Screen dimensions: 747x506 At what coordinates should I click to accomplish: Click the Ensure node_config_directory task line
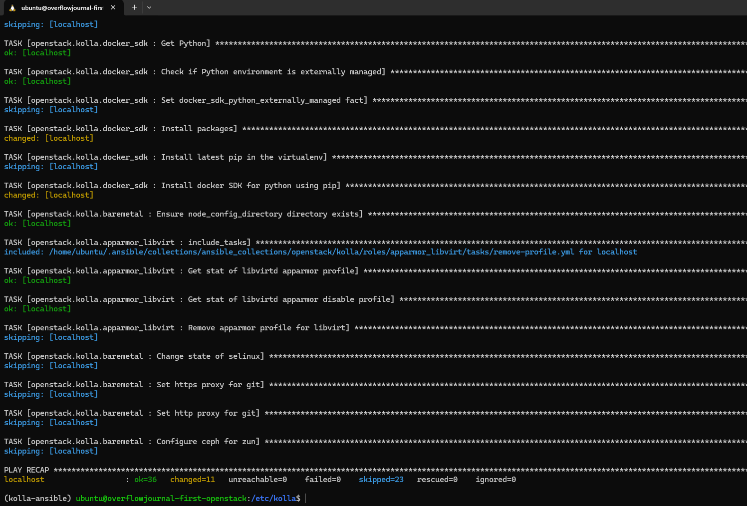click(x=375, y=214)
